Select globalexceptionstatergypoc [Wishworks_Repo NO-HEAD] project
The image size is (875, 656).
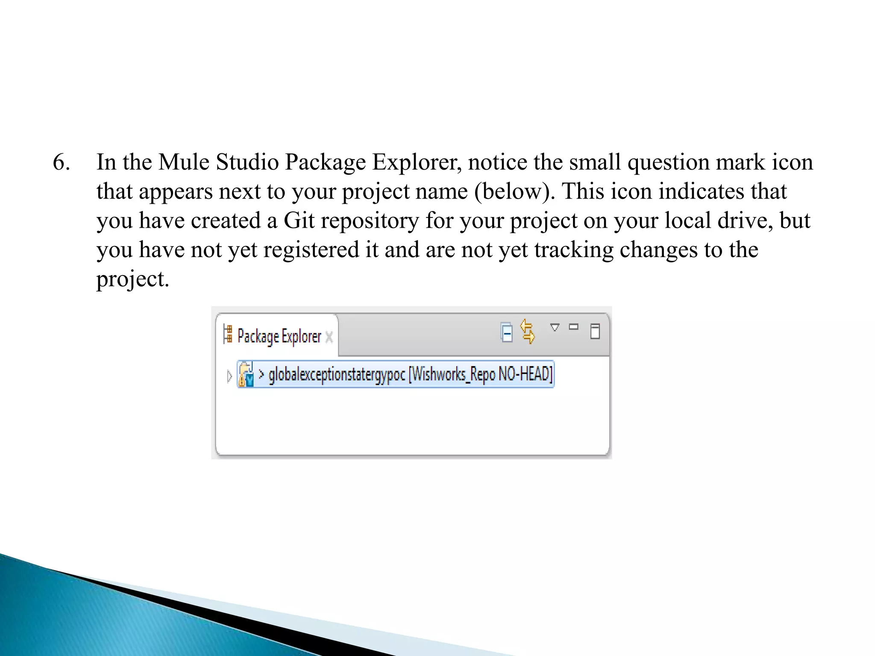tap(396, 375)
